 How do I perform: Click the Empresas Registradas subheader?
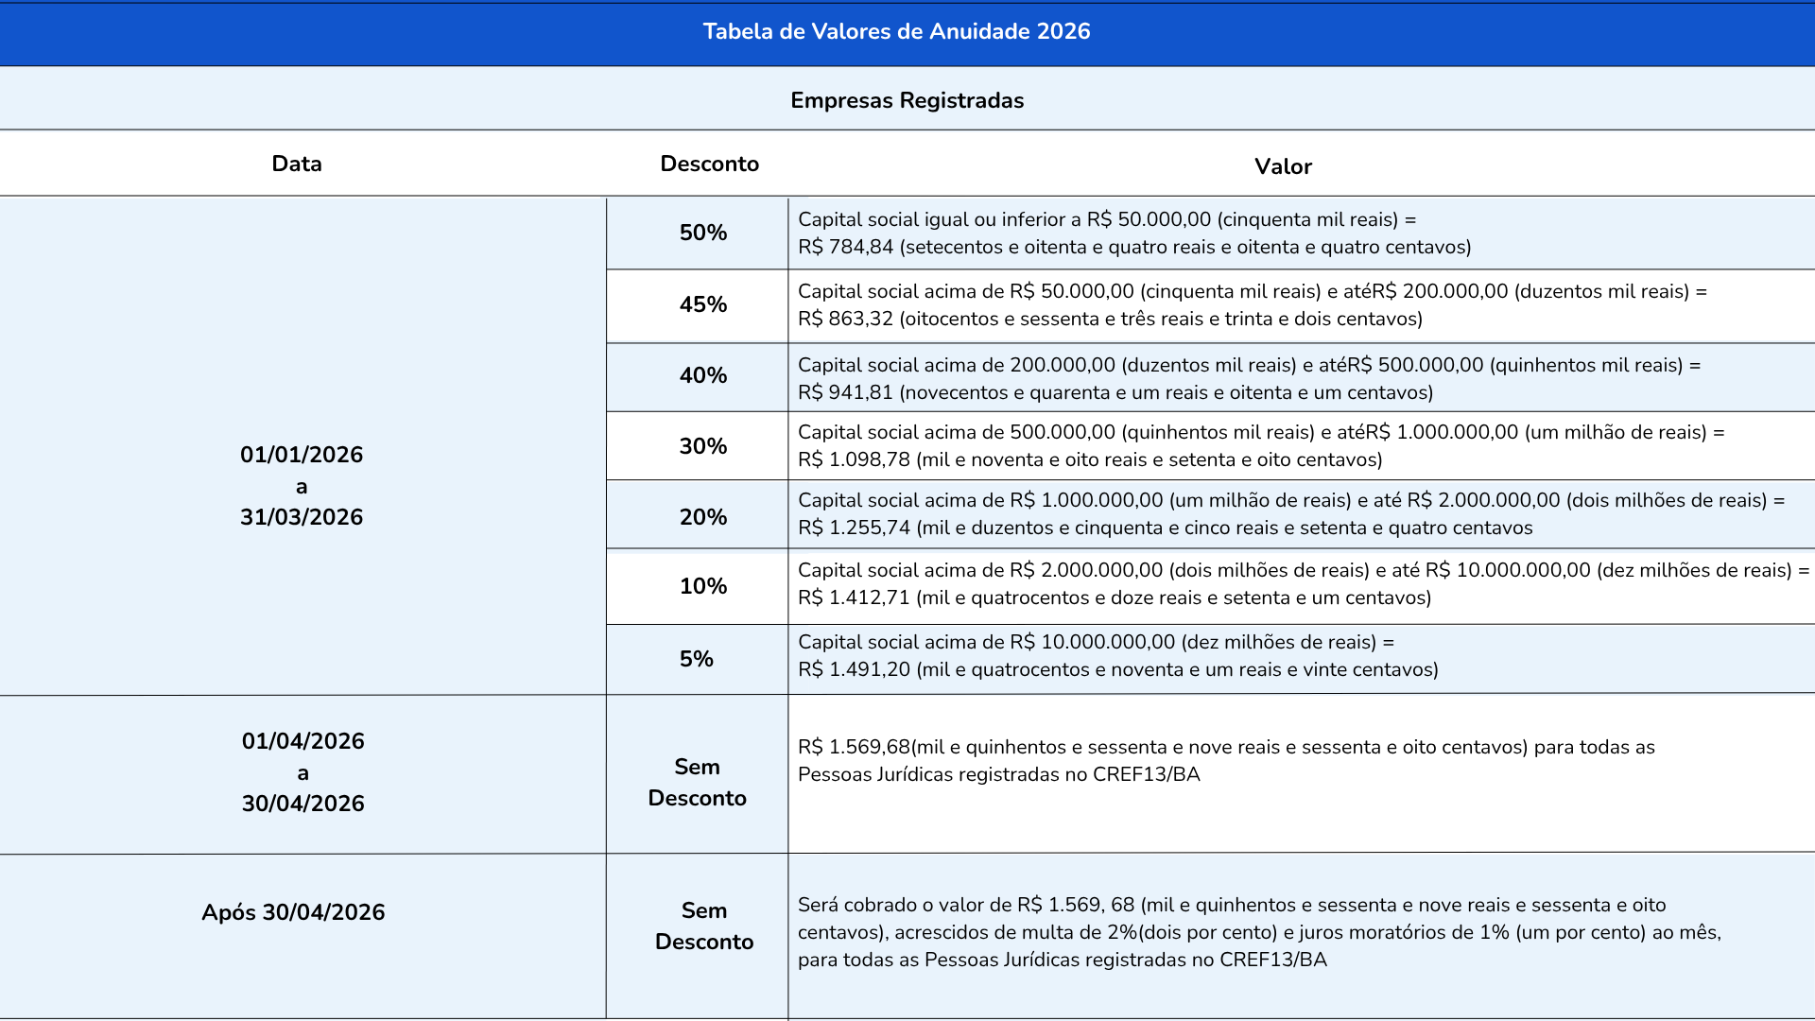907,100
